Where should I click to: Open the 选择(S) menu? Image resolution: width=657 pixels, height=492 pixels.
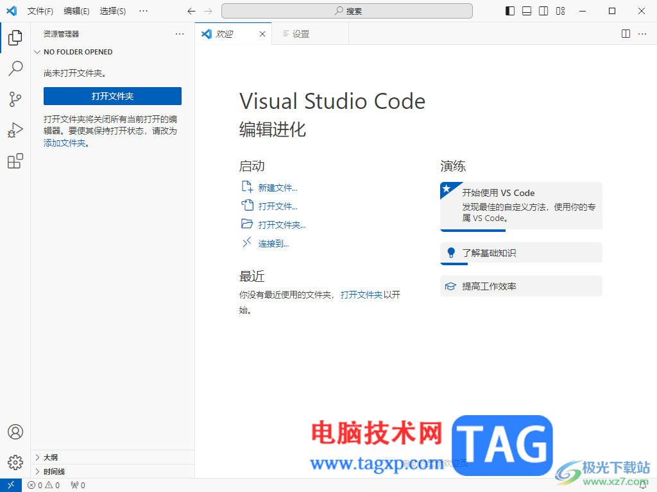pos(113,12)
